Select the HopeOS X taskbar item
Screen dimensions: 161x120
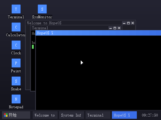click(x=124, y=115)
